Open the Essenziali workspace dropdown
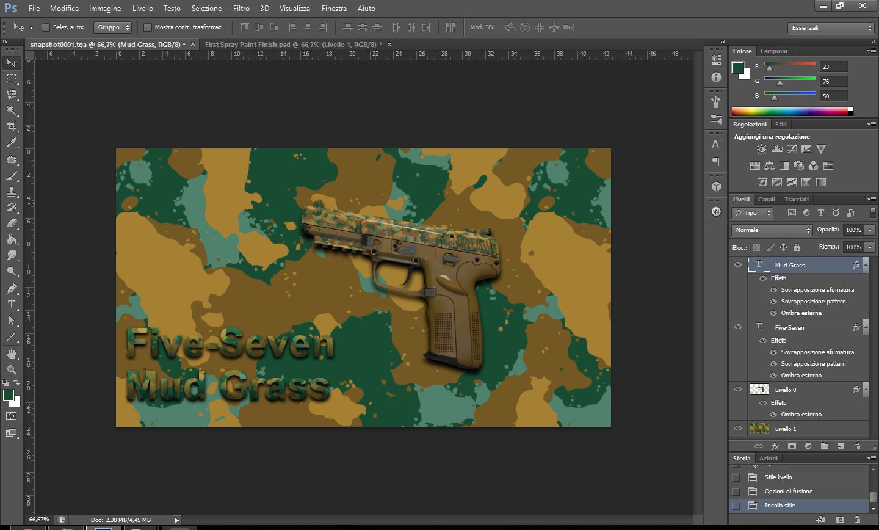 click(x=831, y=28)
